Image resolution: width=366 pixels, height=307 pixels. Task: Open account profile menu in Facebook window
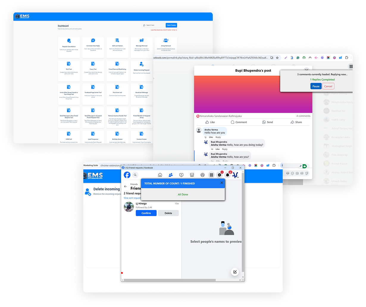[x=235, y=175]
